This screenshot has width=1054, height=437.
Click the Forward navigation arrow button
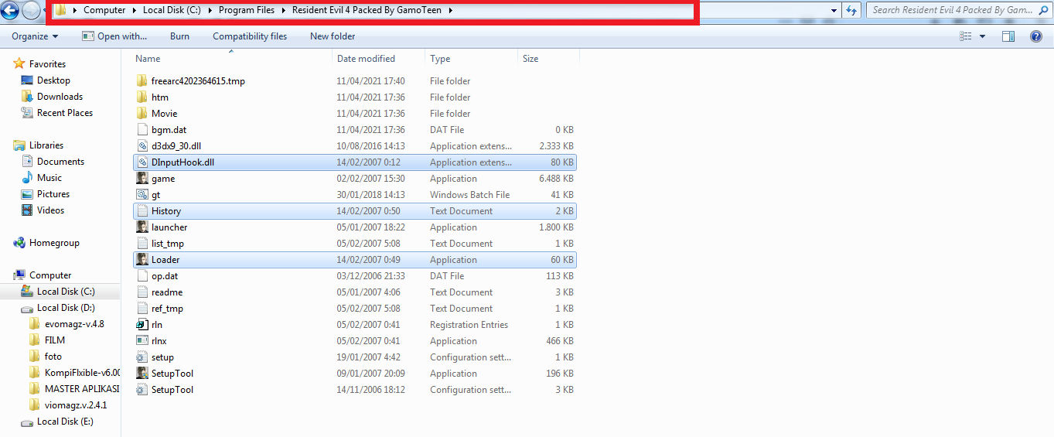pyautogui.click(x=31, y=11)
